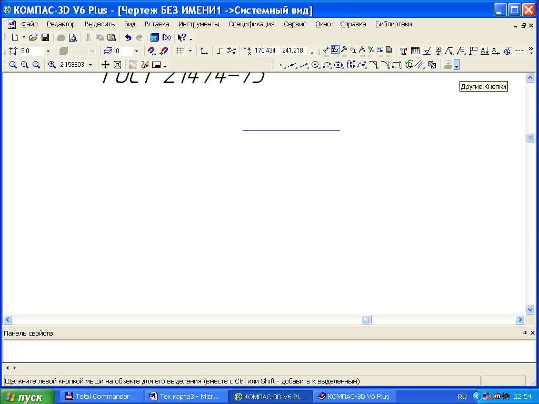Viewport: 539px width, 404px height.
Task: Expand the zoom scale 2.158603 dropdown
Action: [90, 65]
